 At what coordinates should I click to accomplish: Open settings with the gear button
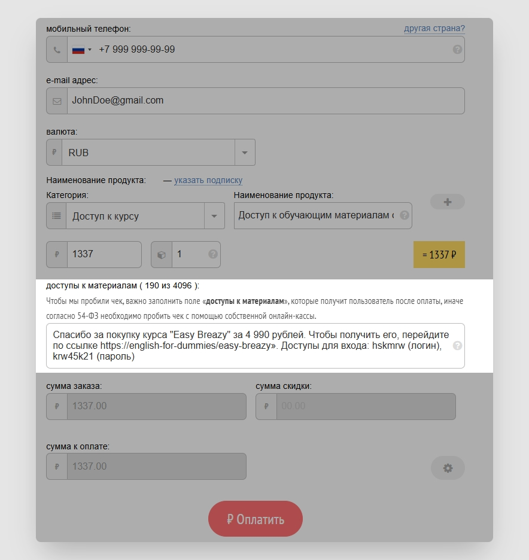[x=448, y=468]
